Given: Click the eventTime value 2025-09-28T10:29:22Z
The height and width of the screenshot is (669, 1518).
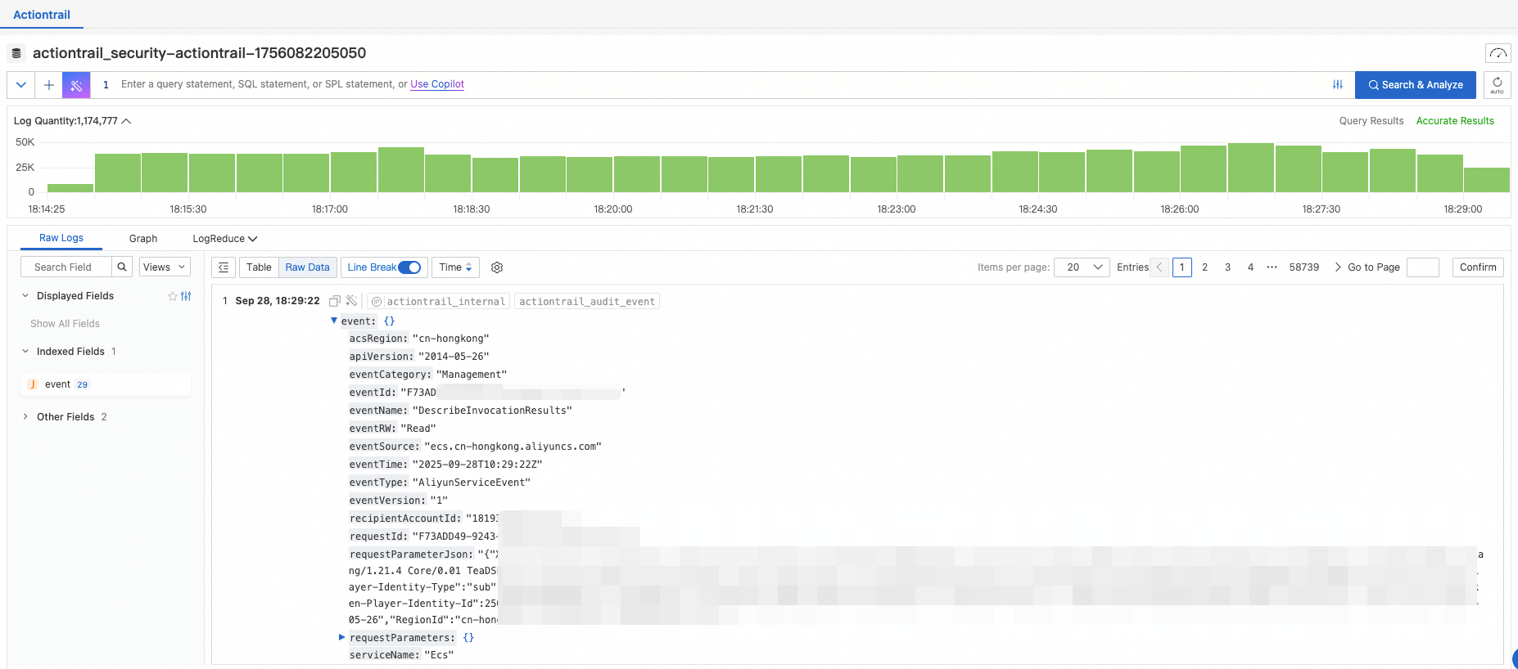Looking at the screenshot, I should coord(477,465).
